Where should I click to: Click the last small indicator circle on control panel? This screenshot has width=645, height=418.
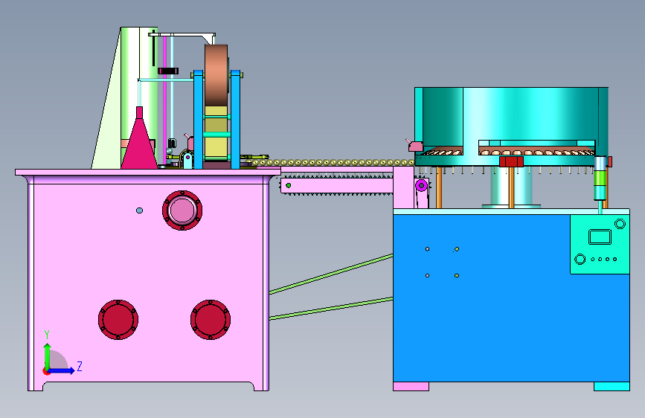[615, 259]
